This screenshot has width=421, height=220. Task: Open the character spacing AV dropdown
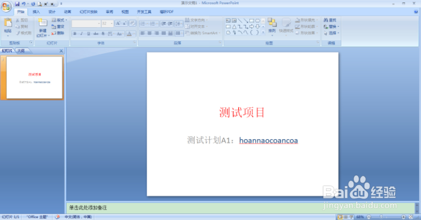[x=110, y=33]
